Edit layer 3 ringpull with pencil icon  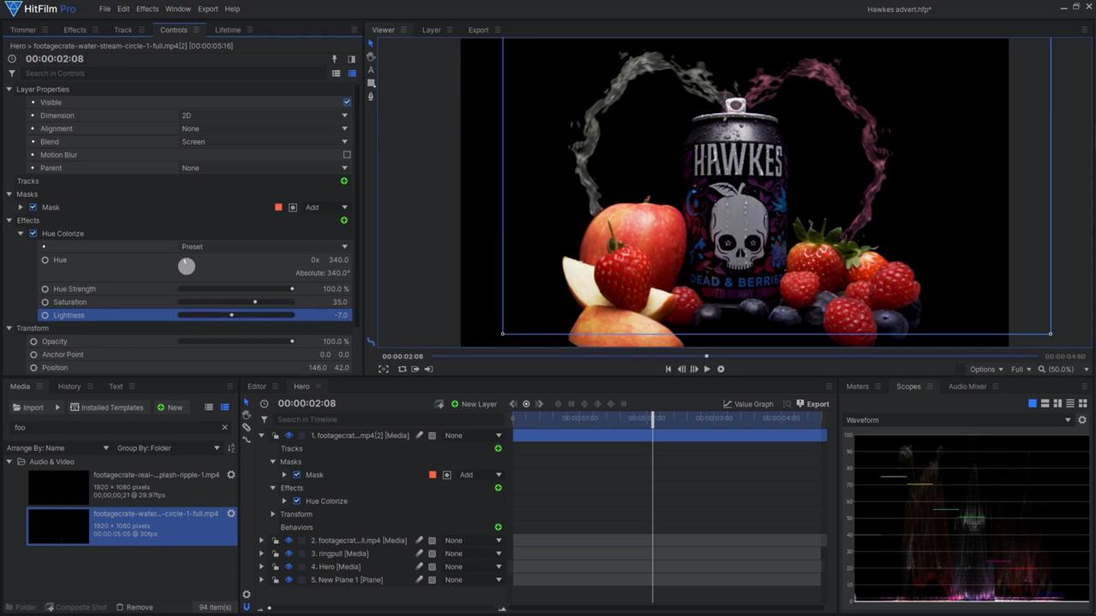420,554
